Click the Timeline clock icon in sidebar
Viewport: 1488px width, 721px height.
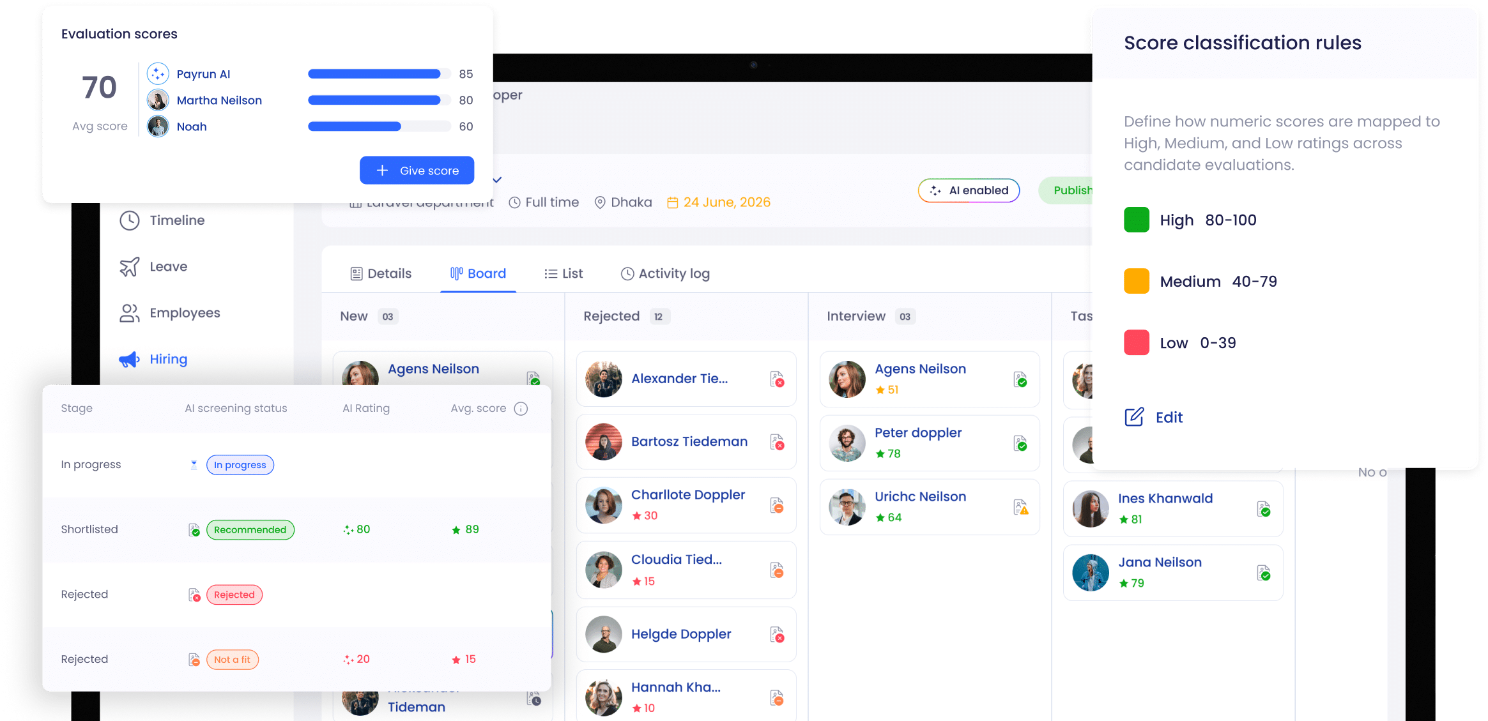[x=129, y=220]
